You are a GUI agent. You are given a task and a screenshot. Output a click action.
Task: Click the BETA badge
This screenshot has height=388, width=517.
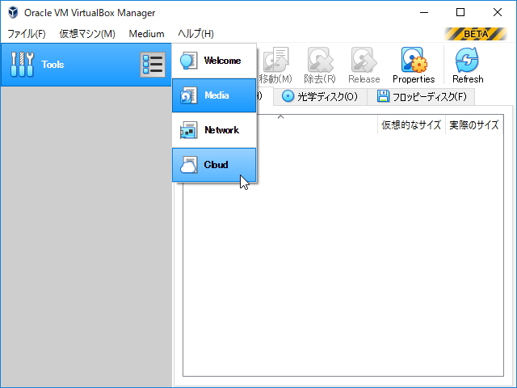pos(476,34)
